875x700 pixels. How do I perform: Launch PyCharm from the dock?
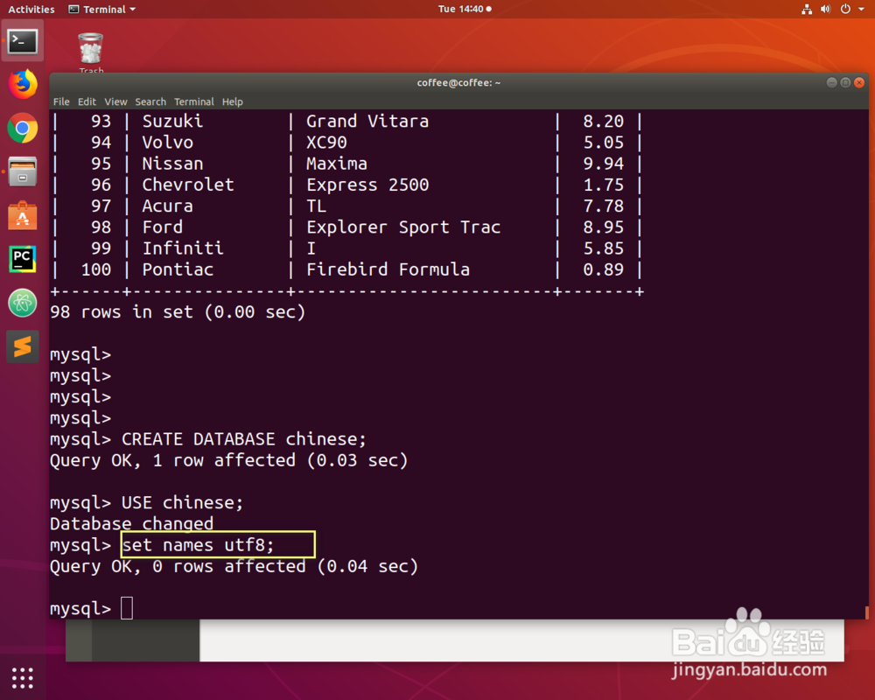pos(23,259)
